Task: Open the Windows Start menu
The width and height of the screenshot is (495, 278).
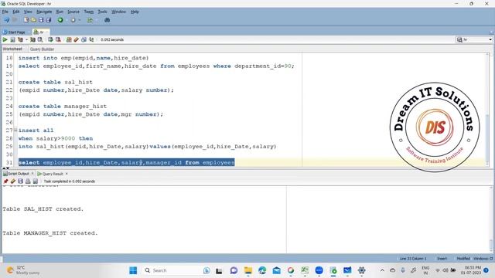Action: (x=133, y=270)
